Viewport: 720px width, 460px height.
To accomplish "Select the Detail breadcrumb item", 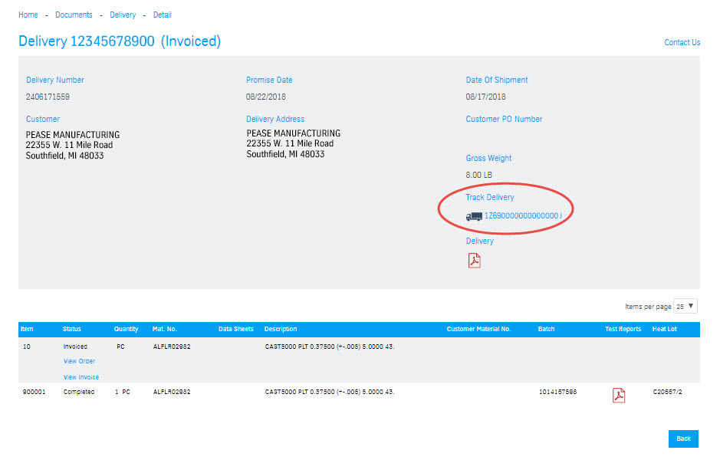I will tap(162, 15).
